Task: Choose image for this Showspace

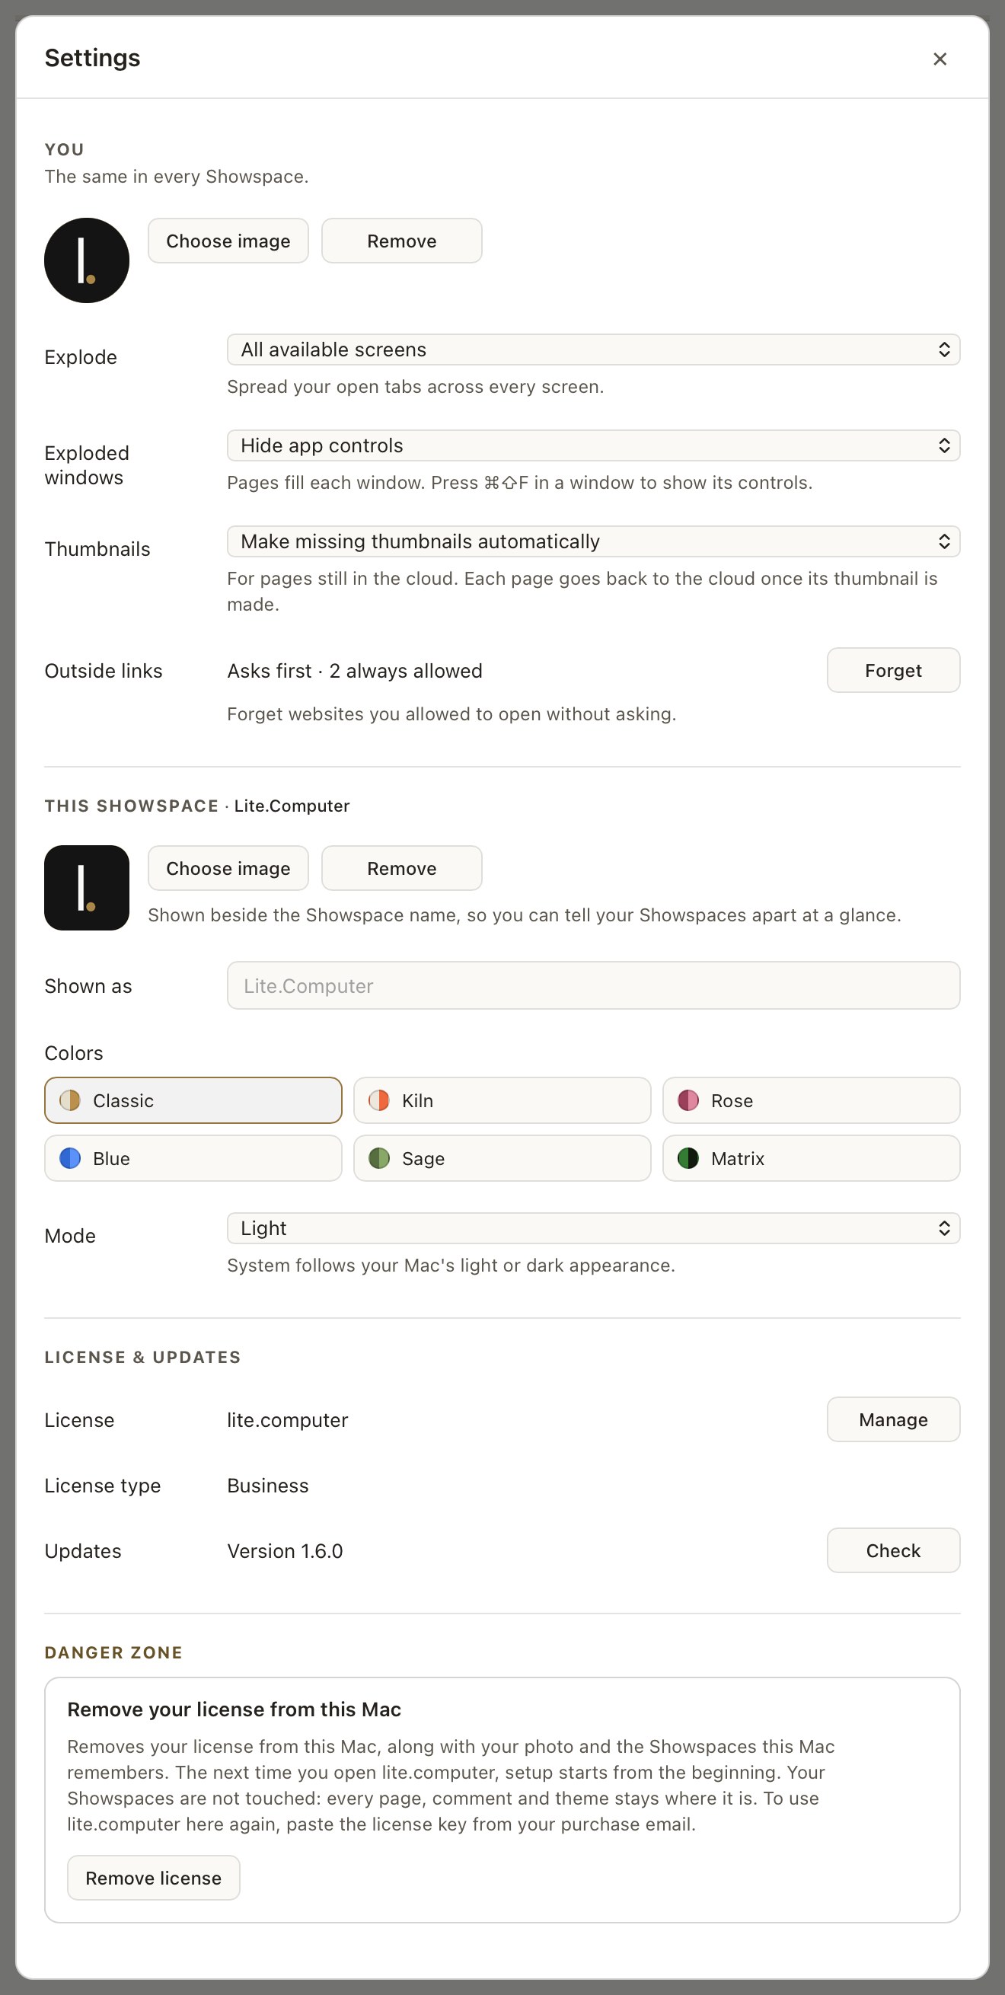Action: click(x=228, y=868)
